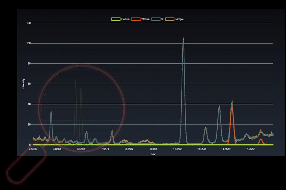Click the green Cerium color box
The image size is (286, 190).
point(116,19)
